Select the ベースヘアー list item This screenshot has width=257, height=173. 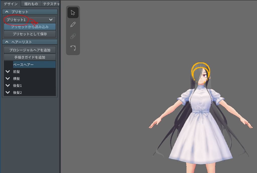tap(30, 65)
